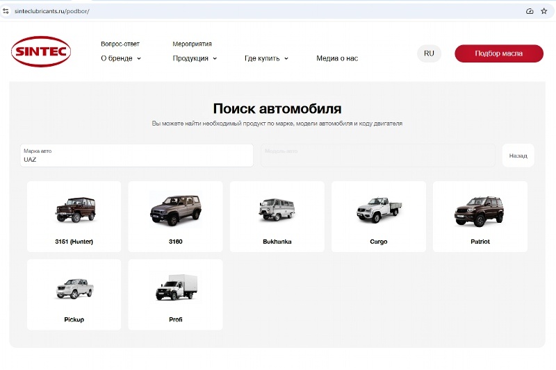This screenshot has height=370, width=556.
Task: Select the Profi box truck image
Action: tap(177, 287)
